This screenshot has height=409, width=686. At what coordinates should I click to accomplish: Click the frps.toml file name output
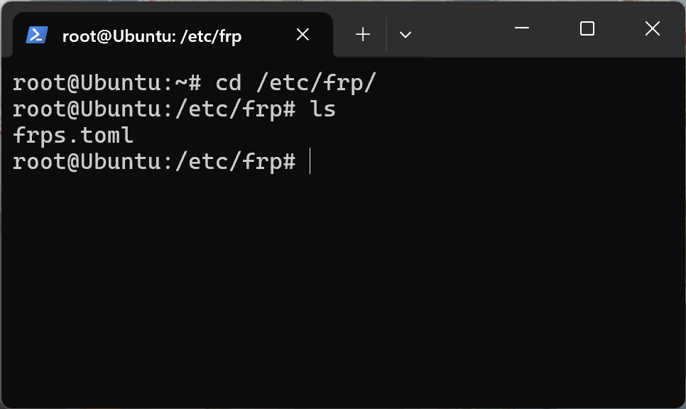pyautogui.click(x=73, y=136)
